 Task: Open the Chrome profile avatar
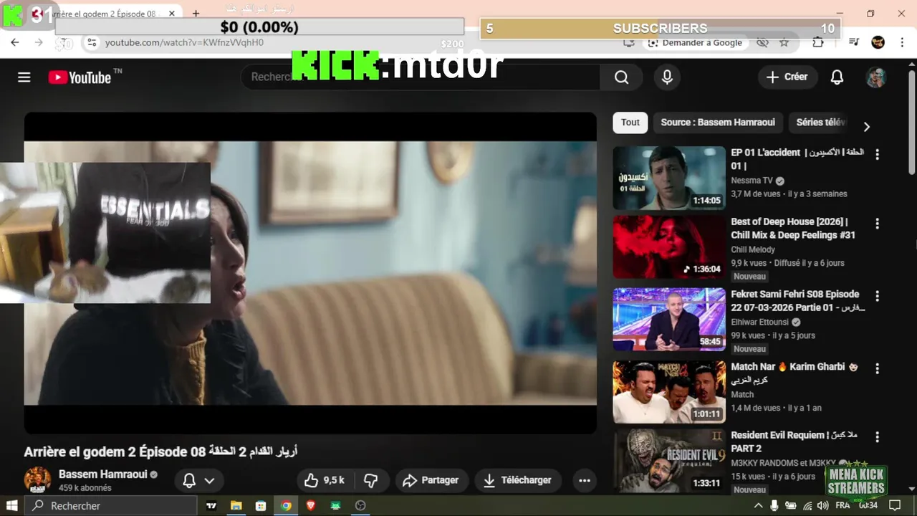pyautogui.click(x=878, y=42)
